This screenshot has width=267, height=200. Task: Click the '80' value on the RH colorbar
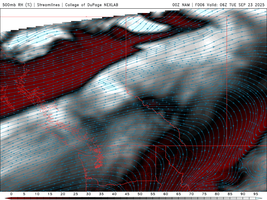[x=217, y=194]
